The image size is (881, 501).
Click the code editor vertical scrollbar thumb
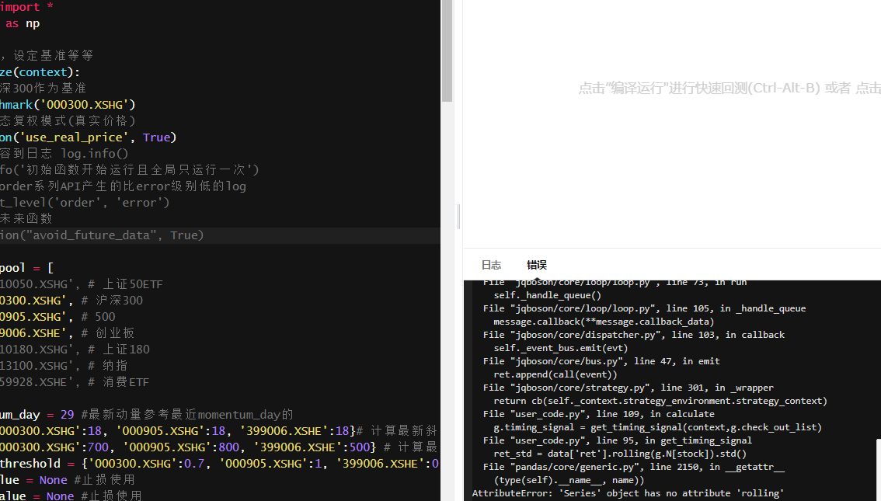447,51
